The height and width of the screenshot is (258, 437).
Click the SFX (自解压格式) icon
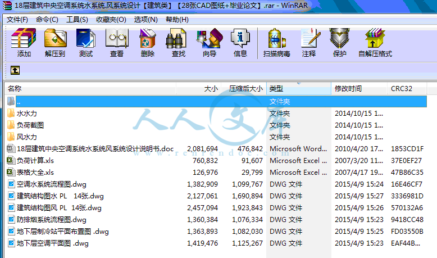click(375, 38)
